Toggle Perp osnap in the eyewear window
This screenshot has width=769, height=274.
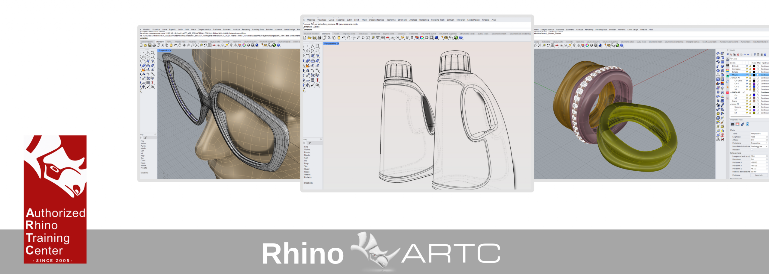click(143, 156)
